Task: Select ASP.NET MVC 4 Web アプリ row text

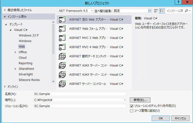Action: pyautogui.click(x=88, y=47)
